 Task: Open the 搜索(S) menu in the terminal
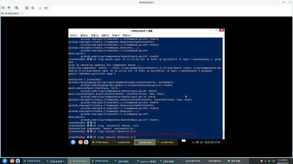pyautogui.click(x=105, y=36)
